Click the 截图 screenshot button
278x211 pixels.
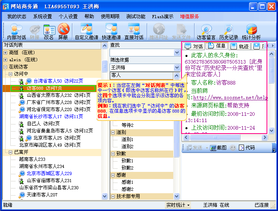218,147
